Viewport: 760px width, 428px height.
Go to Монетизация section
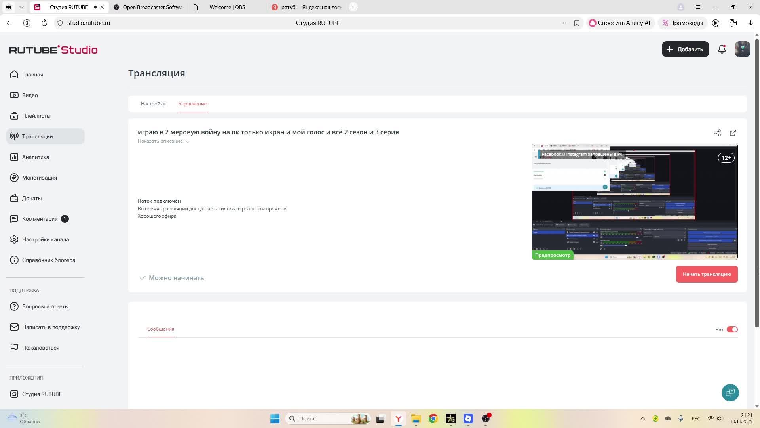coord(39,178)
